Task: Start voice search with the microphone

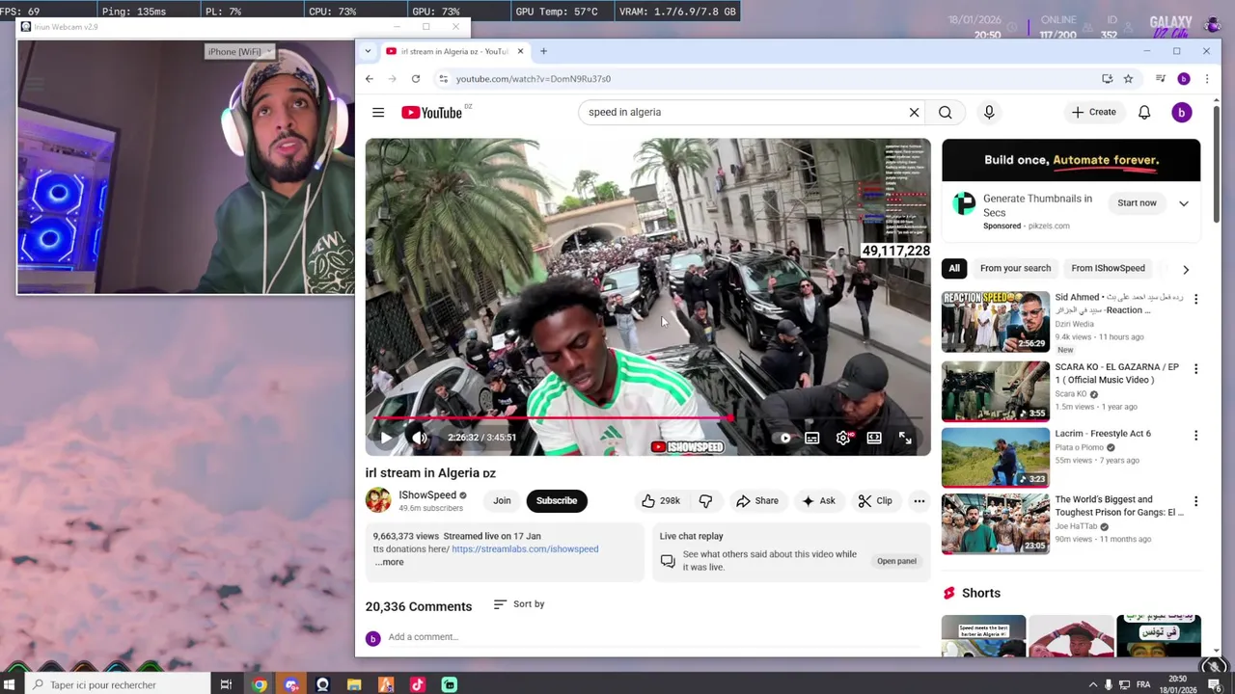Action: pyautogui.click(x=989, y=113)
